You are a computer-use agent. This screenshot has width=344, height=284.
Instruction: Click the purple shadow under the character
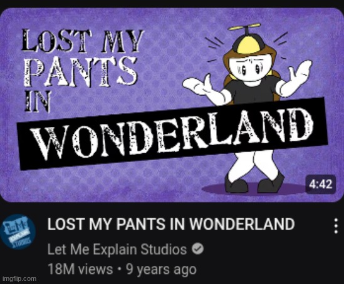[x=254, y=190]
